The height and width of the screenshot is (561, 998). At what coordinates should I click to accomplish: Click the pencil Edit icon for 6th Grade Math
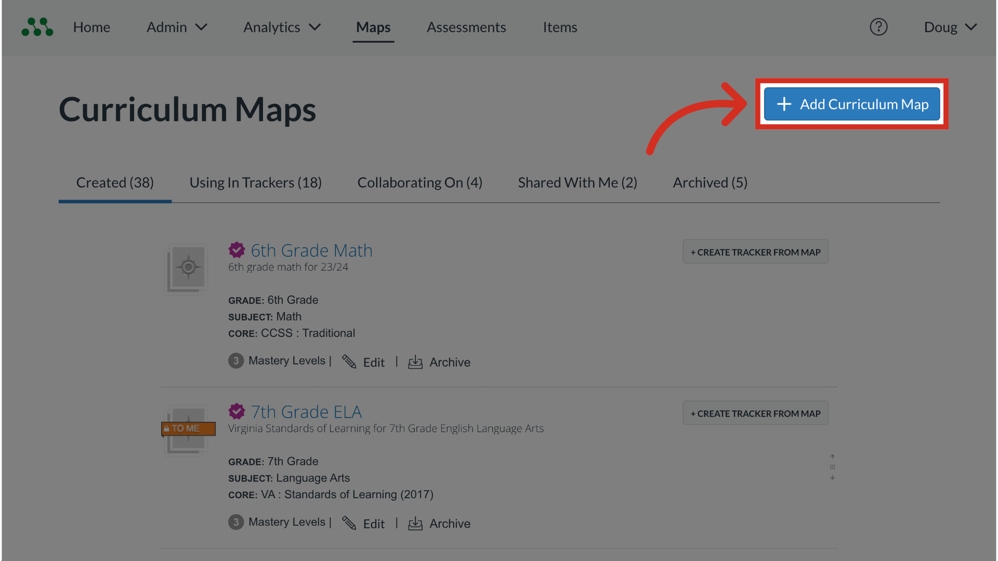point(349,362)
